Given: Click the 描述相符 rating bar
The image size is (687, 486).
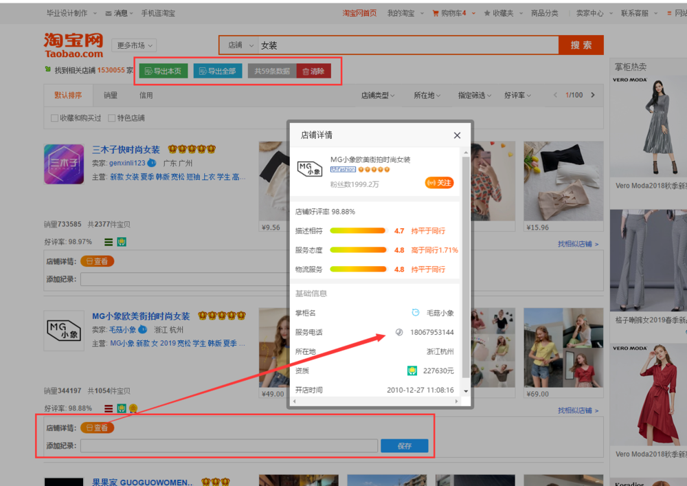Looking at the screenshot, I should tap(357, 230).
